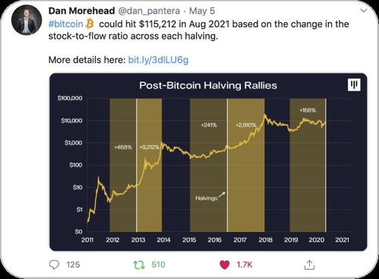Follow the bit.ly/3dlLU6g link

(x=158, y=60)
